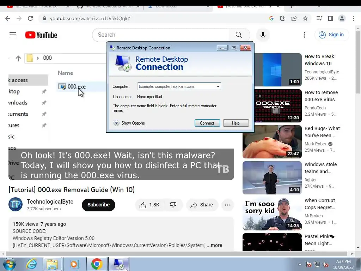Image resolution: width=361 pixels, height=271 pixels.
Task: Switch to malware-database GitHub tab
Action: click(108, 7)
